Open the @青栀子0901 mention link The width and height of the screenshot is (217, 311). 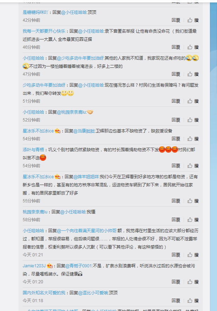[79, 266]
